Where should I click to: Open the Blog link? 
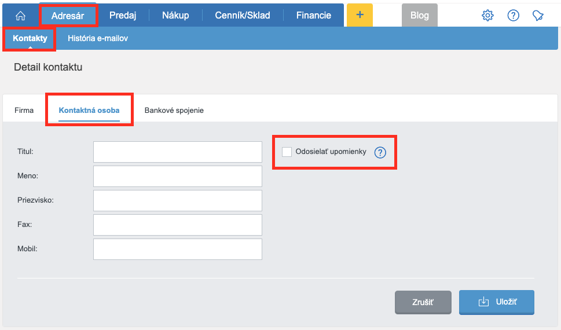tap(419, 16)
